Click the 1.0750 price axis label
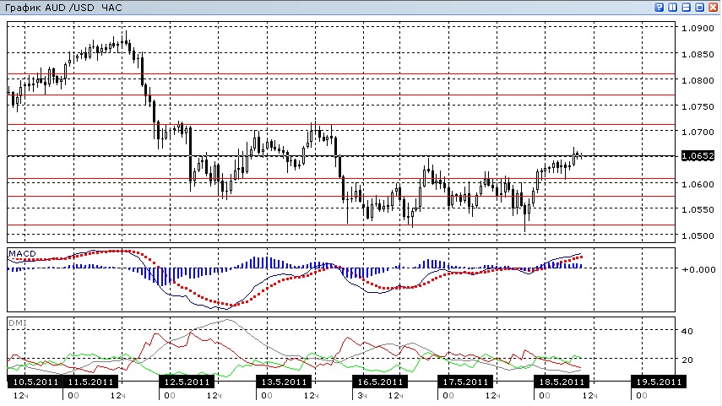Screen dimensions: 722x406 pos(698,106)
